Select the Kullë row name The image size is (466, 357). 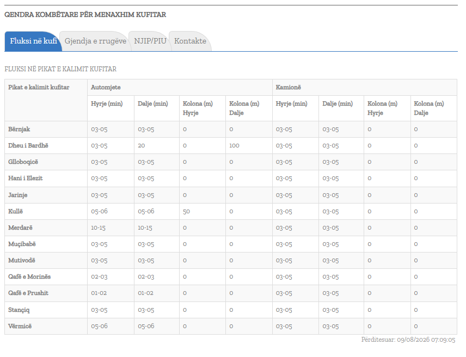[x=15, y=212]
